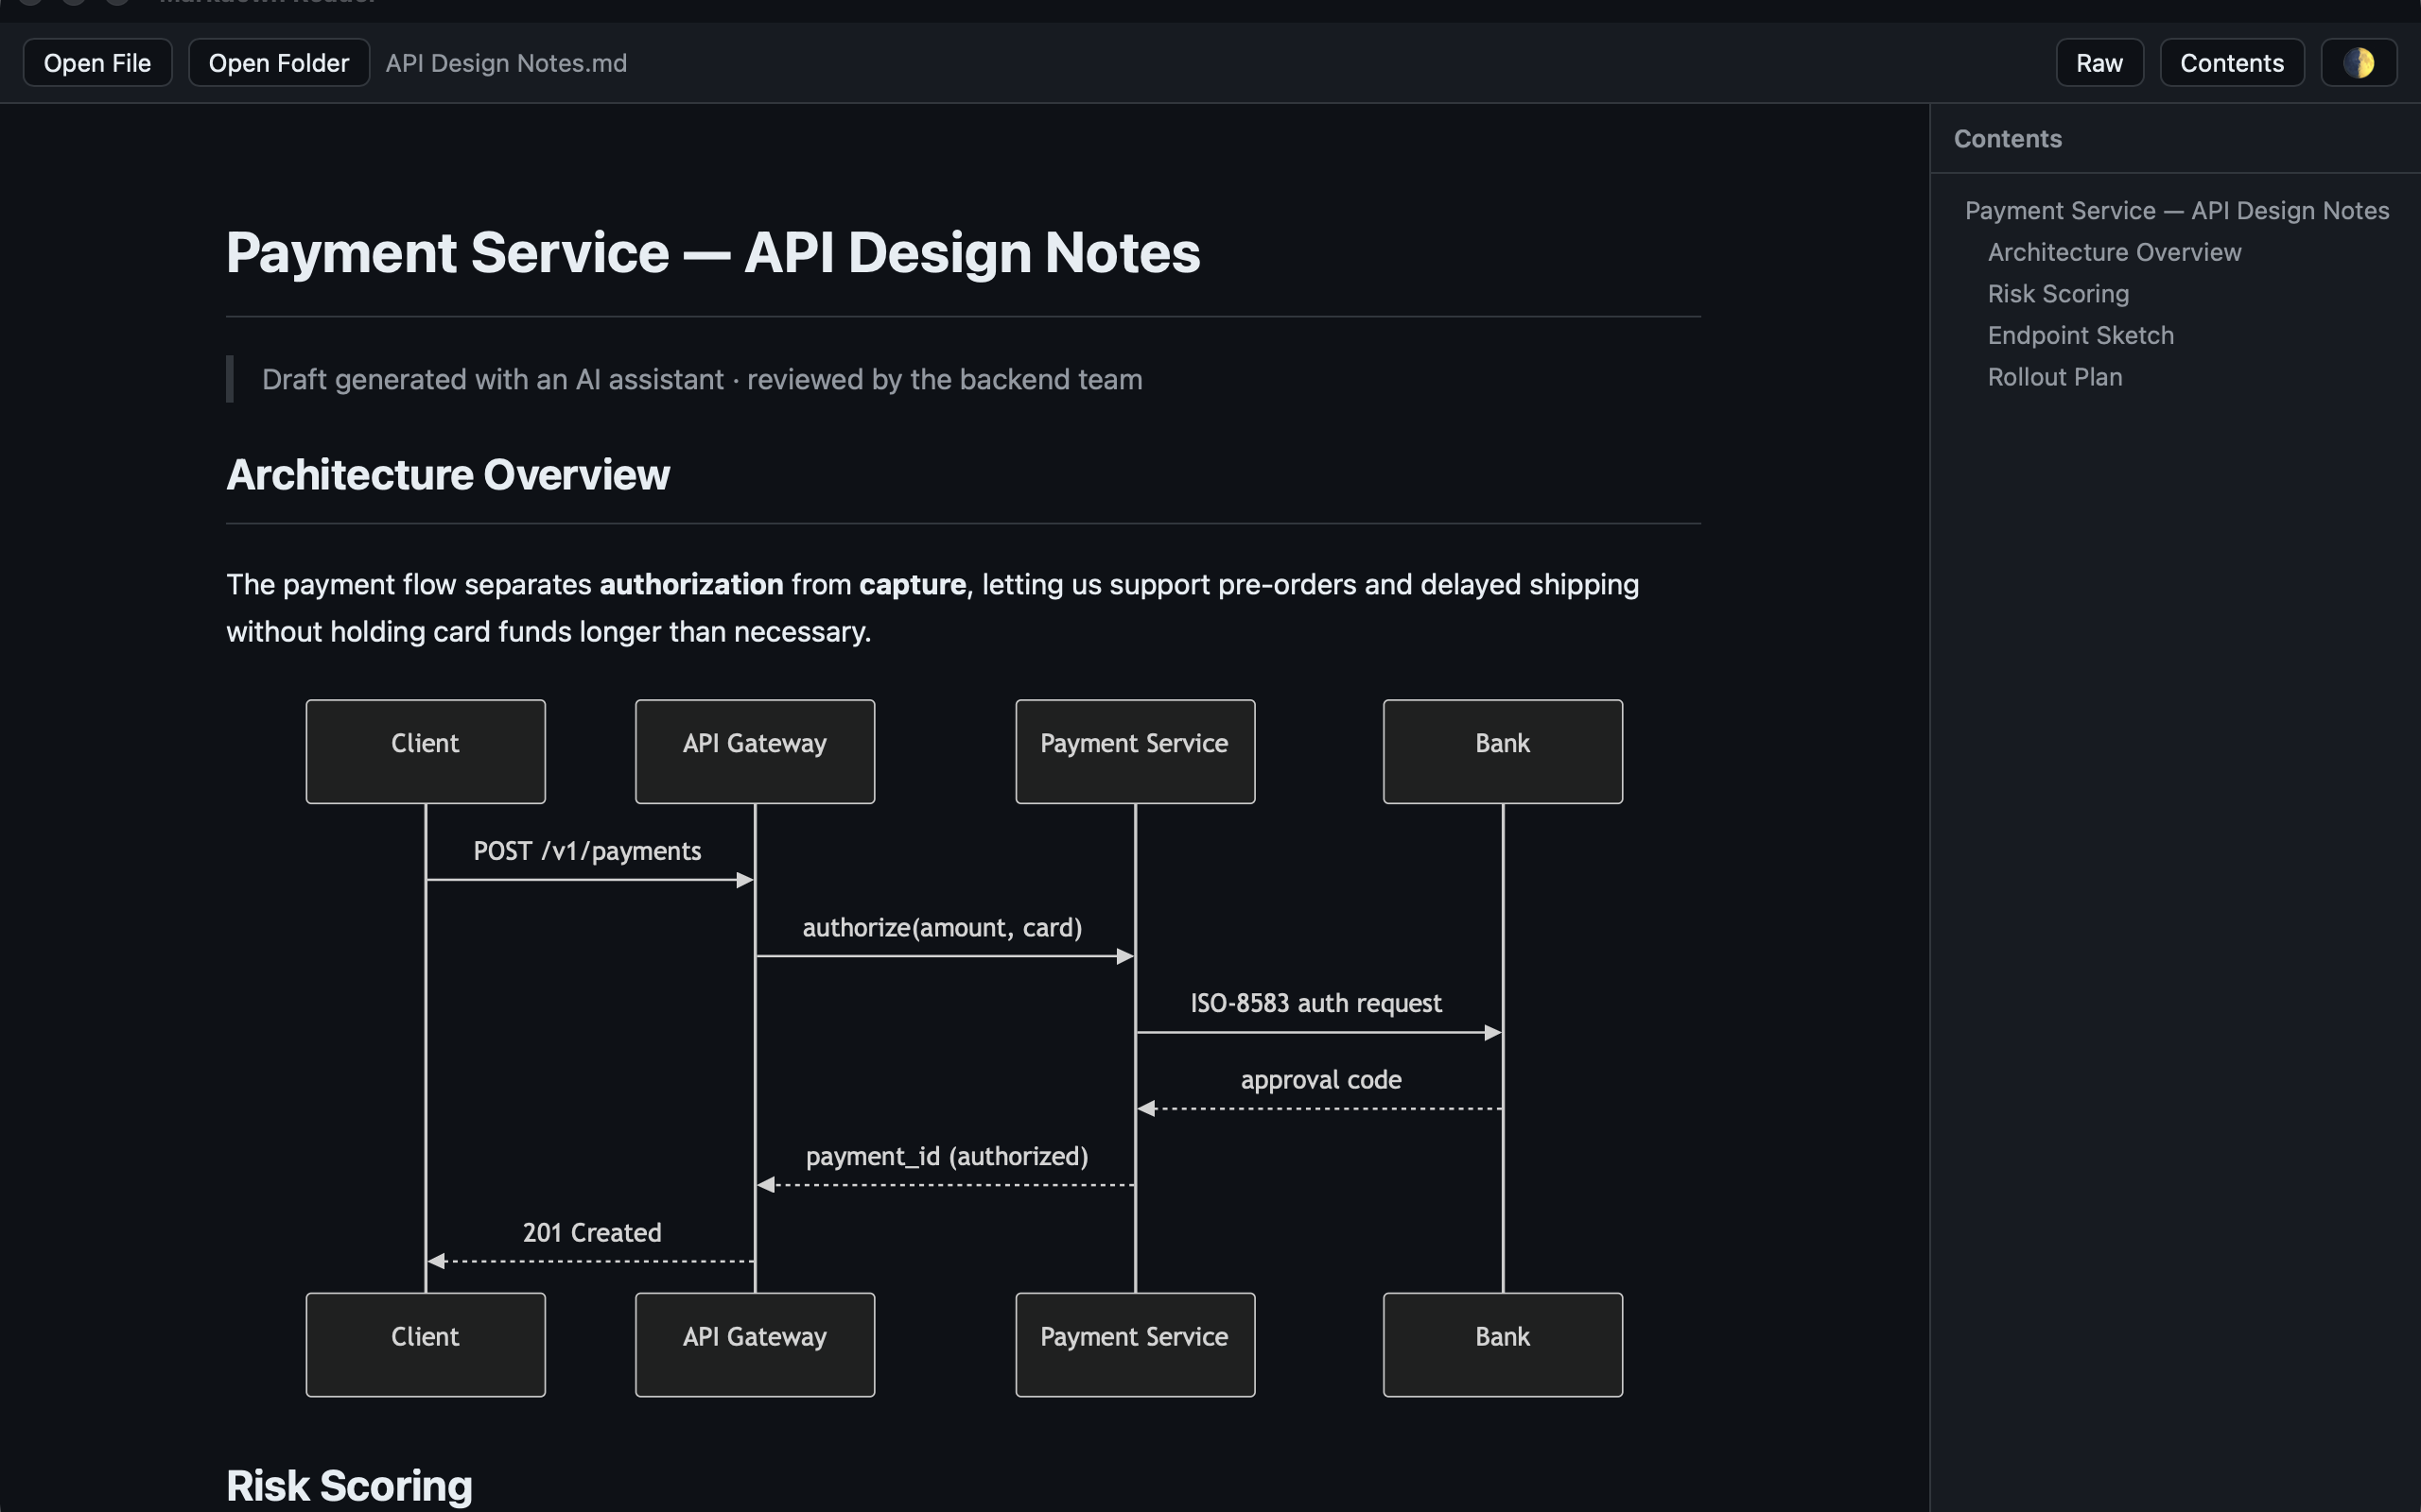
Task: Click the Open File button
Action: pos(97,63)
